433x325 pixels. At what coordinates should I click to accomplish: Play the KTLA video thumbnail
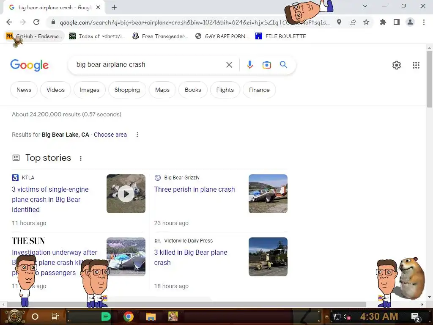(x=126, y=194)
